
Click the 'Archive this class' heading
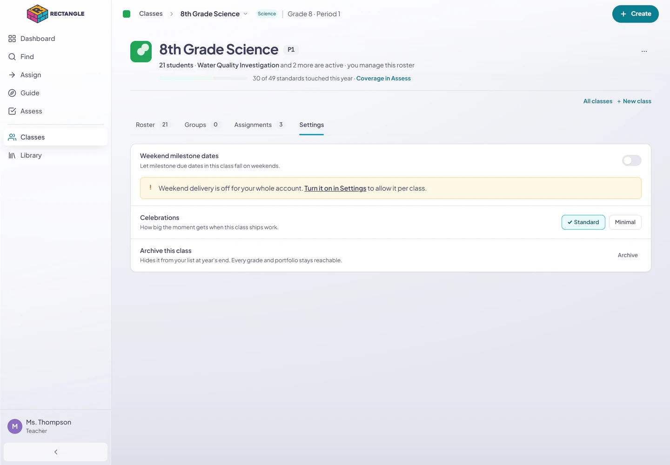pos(166,251)
